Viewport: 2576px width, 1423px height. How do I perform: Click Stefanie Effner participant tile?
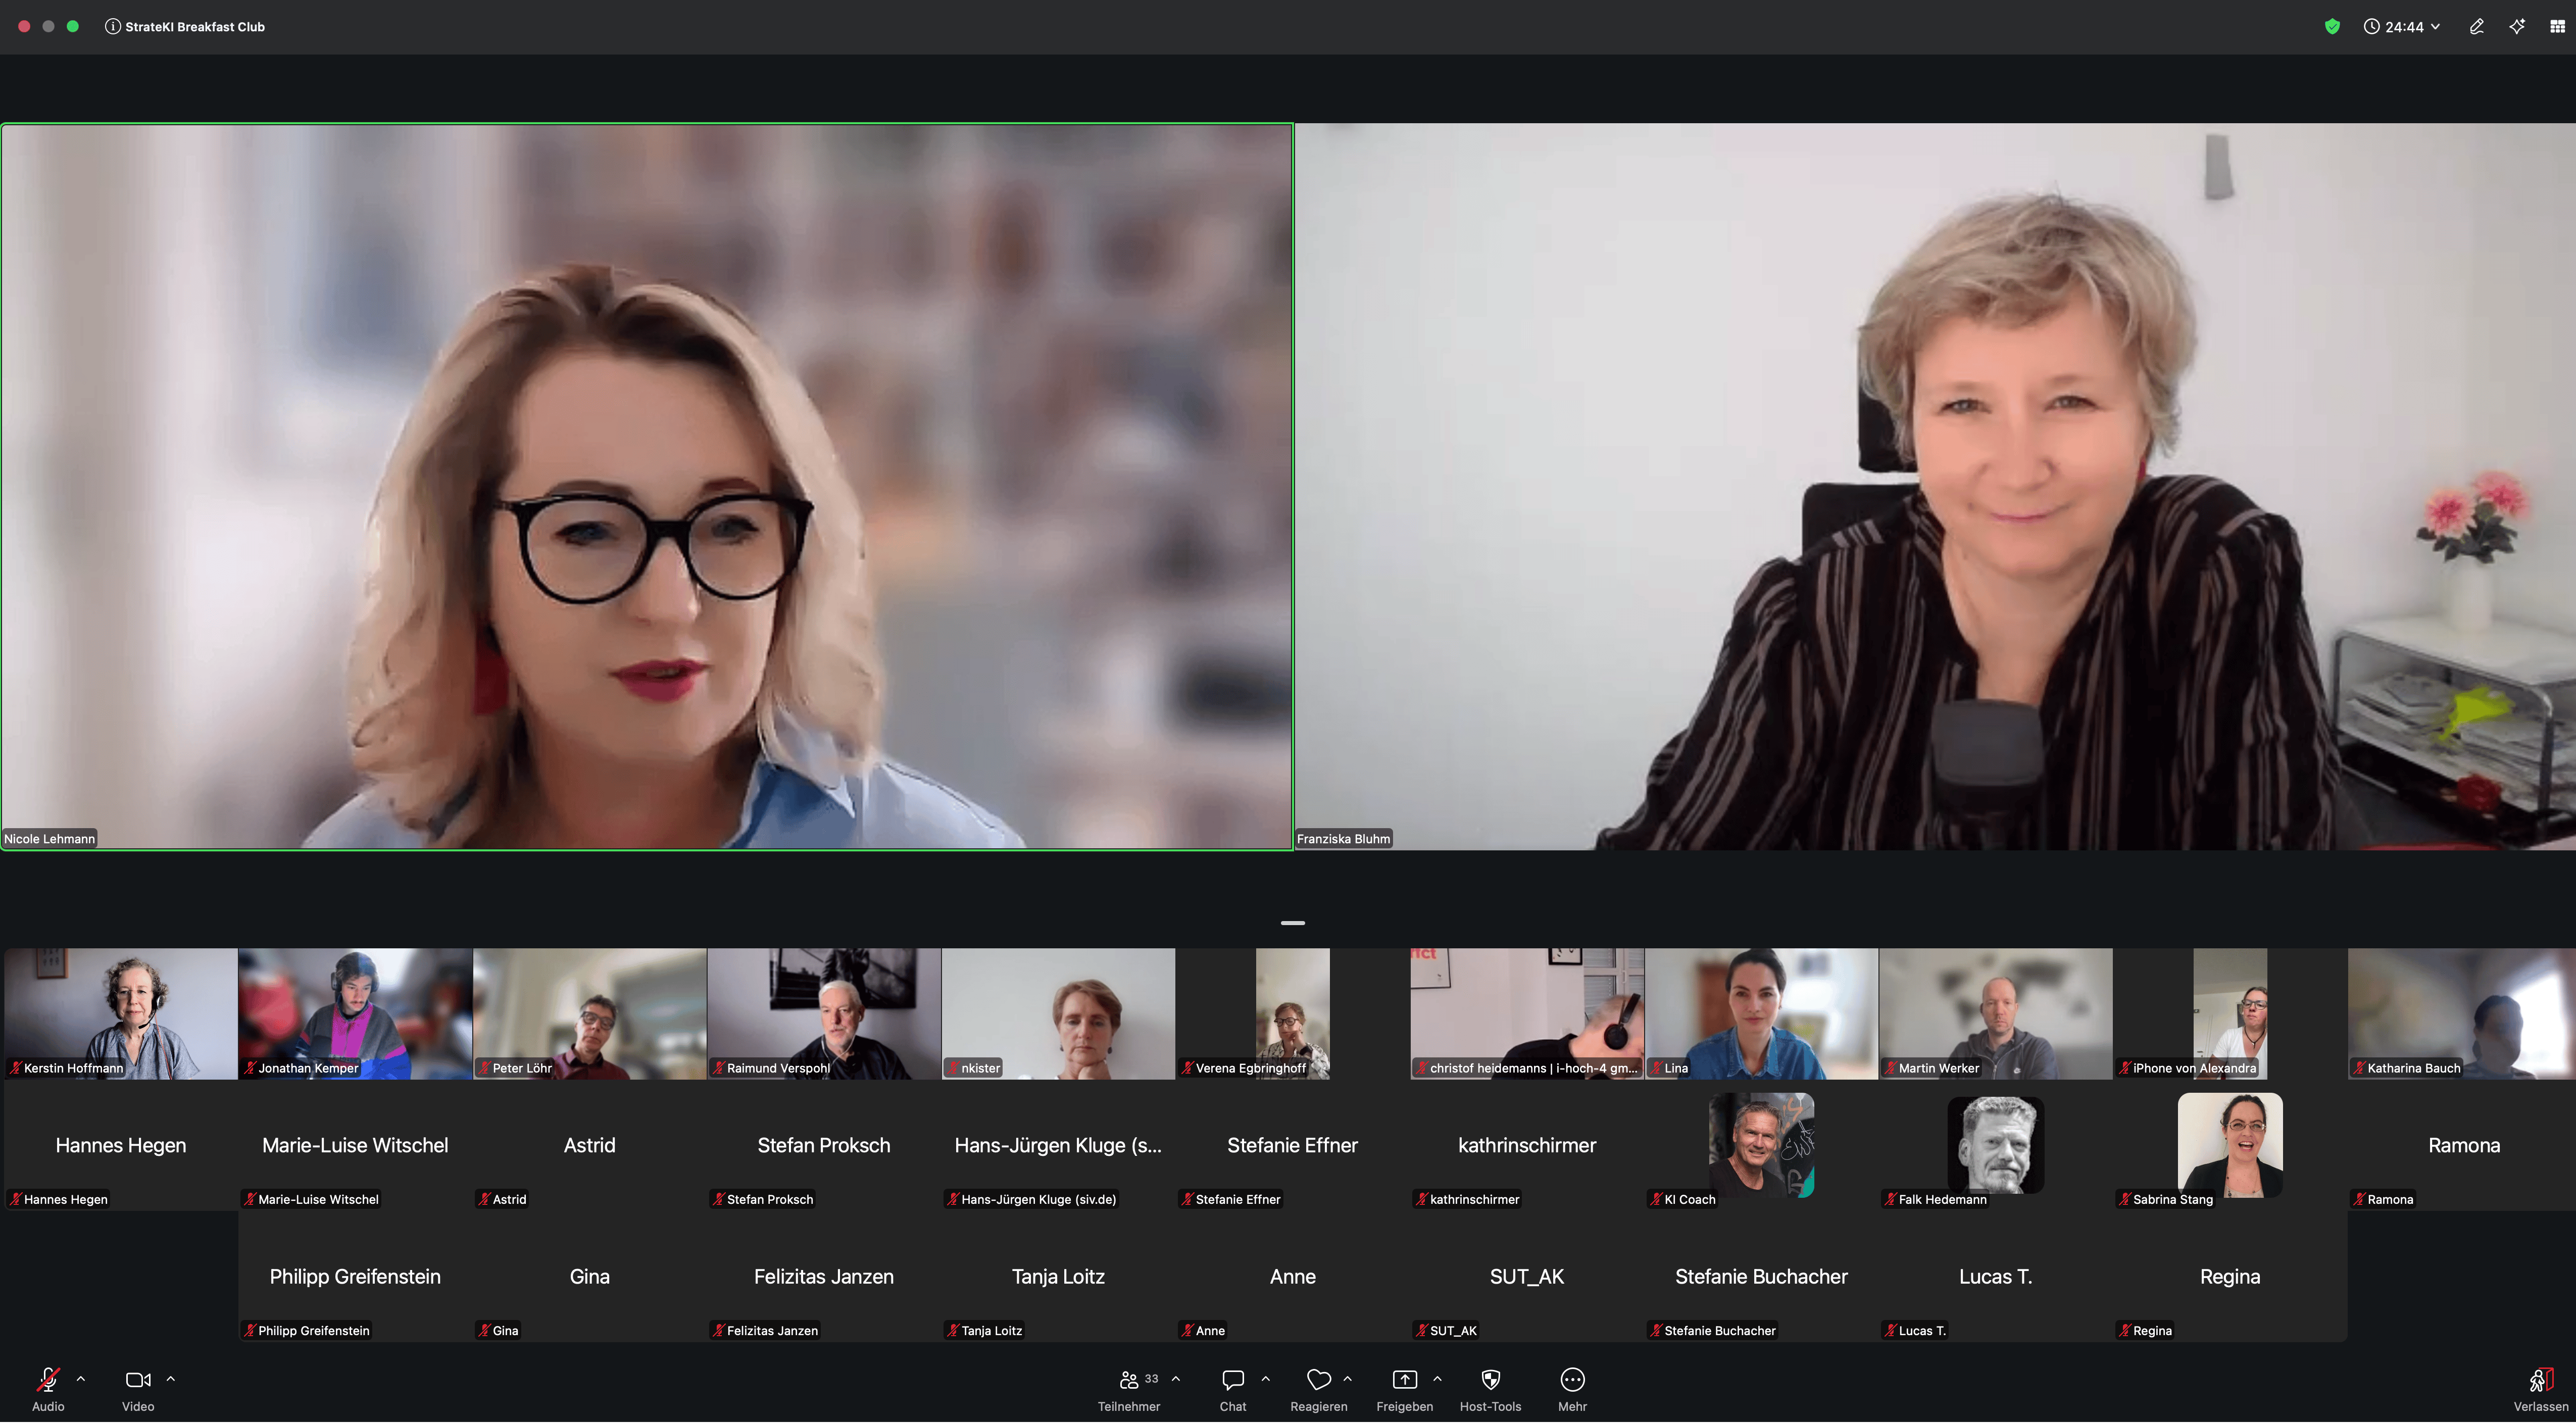pos(1293,1145)
